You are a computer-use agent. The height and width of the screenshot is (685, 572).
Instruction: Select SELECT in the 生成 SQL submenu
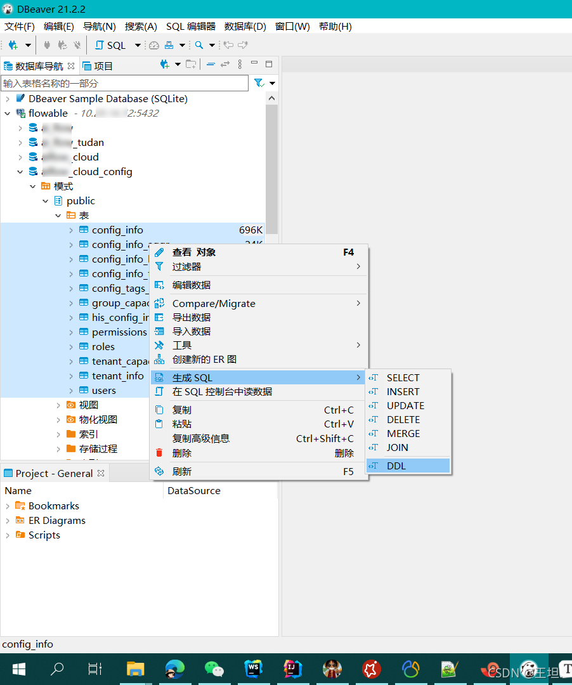click(408, 377)
